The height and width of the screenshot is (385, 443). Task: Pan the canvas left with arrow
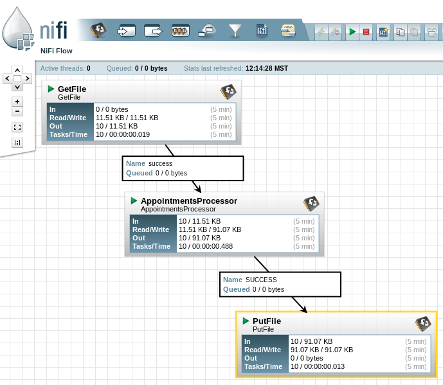click(7, 78)
